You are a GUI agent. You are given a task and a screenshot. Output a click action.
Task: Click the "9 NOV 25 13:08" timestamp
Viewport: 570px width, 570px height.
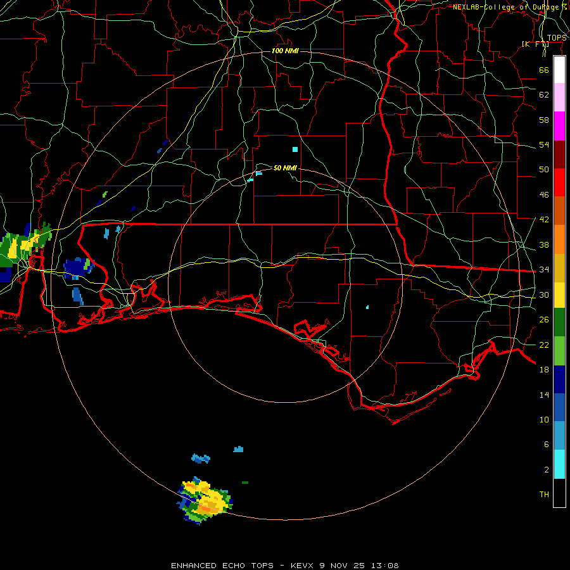[359, 566]
